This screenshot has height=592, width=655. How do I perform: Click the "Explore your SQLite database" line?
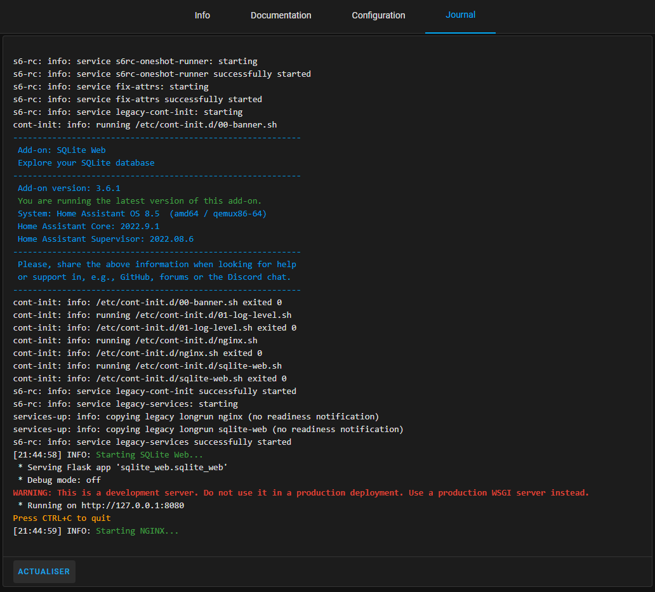tap(86, 163)
